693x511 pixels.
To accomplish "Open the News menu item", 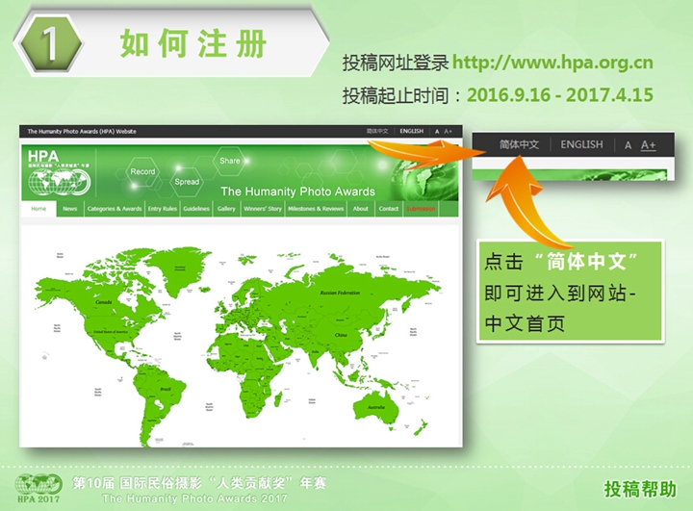I will click(70, 209).
